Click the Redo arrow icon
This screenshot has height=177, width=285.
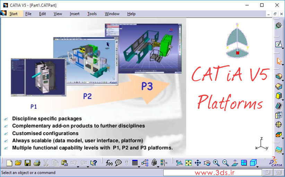pyautogui.click(x=84, y=163)
